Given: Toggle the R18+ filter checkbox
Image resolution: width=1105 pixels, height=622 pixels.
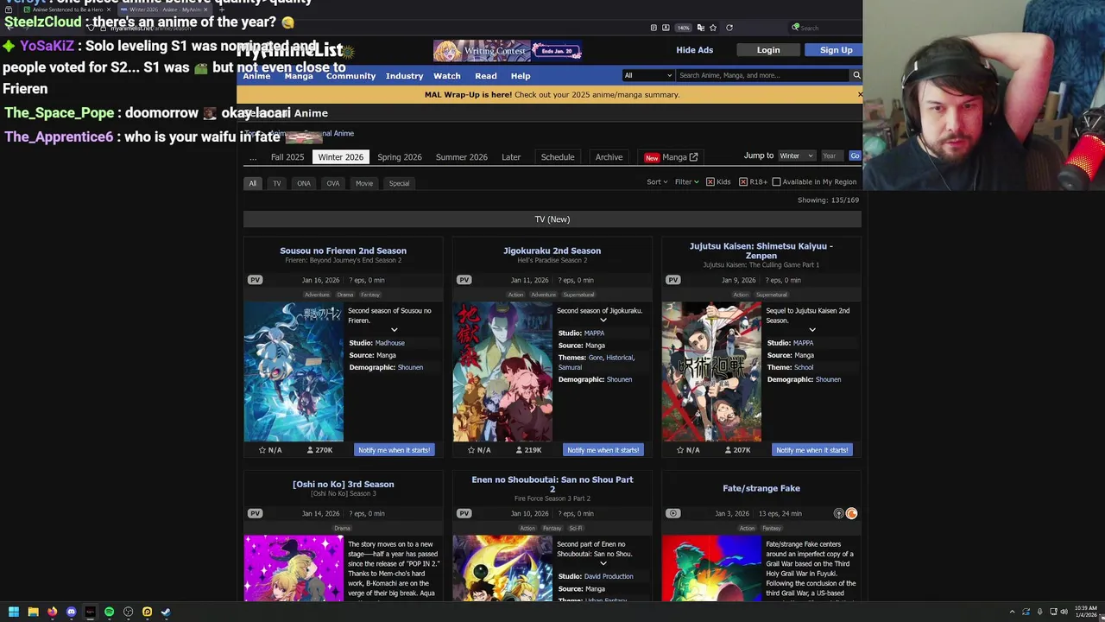Looking at the screenshot, I should coord(742,181).
